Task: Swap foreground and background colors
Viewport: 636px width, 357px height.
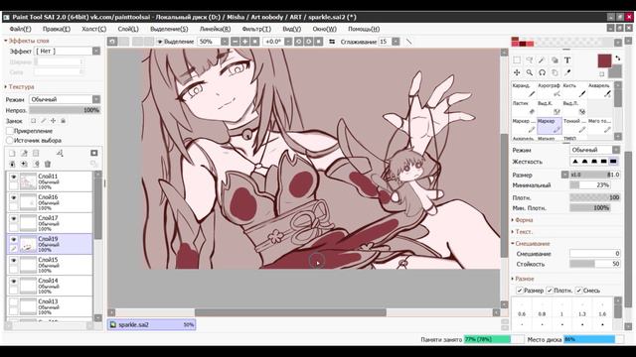Action: (618, 59)
